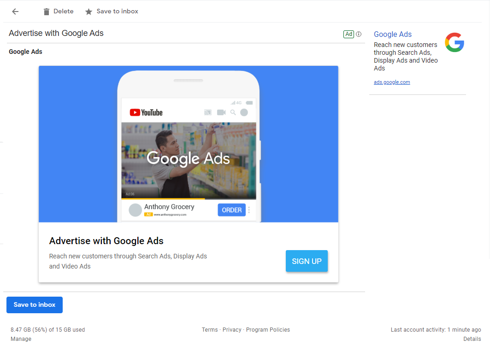The width and height of the screenshot is (490, 351).
Task: Click the video camera icon in the mockup
Action: coord(221,112)
